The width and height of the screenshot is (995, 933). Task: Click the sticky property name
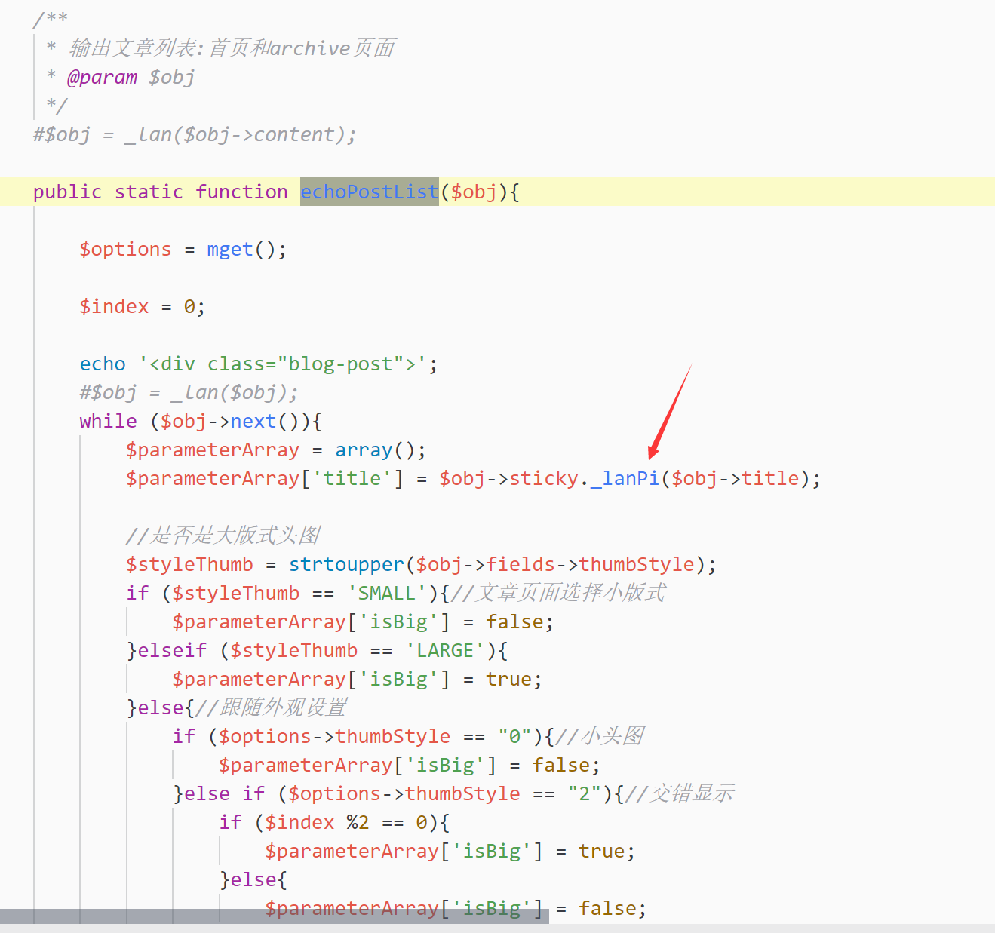point(544,478)
